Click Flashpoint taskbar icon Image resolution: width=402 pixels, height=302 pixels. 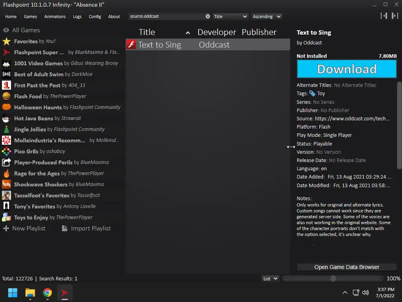coord(65,293)
